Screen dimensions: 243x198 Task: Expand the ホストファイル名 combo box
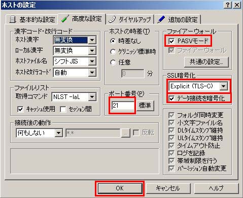pos(92,61)
